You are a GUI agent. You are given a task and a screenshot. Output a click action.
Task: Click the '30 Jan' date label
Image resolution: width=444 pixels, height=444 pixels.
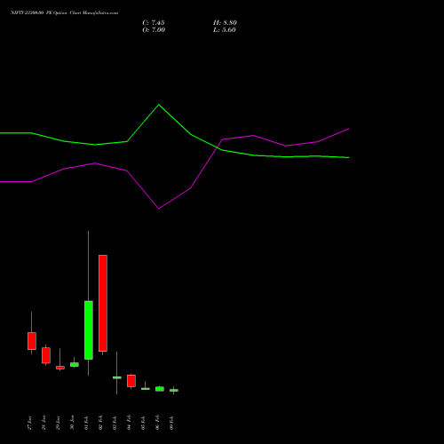(x=72, y=423)
